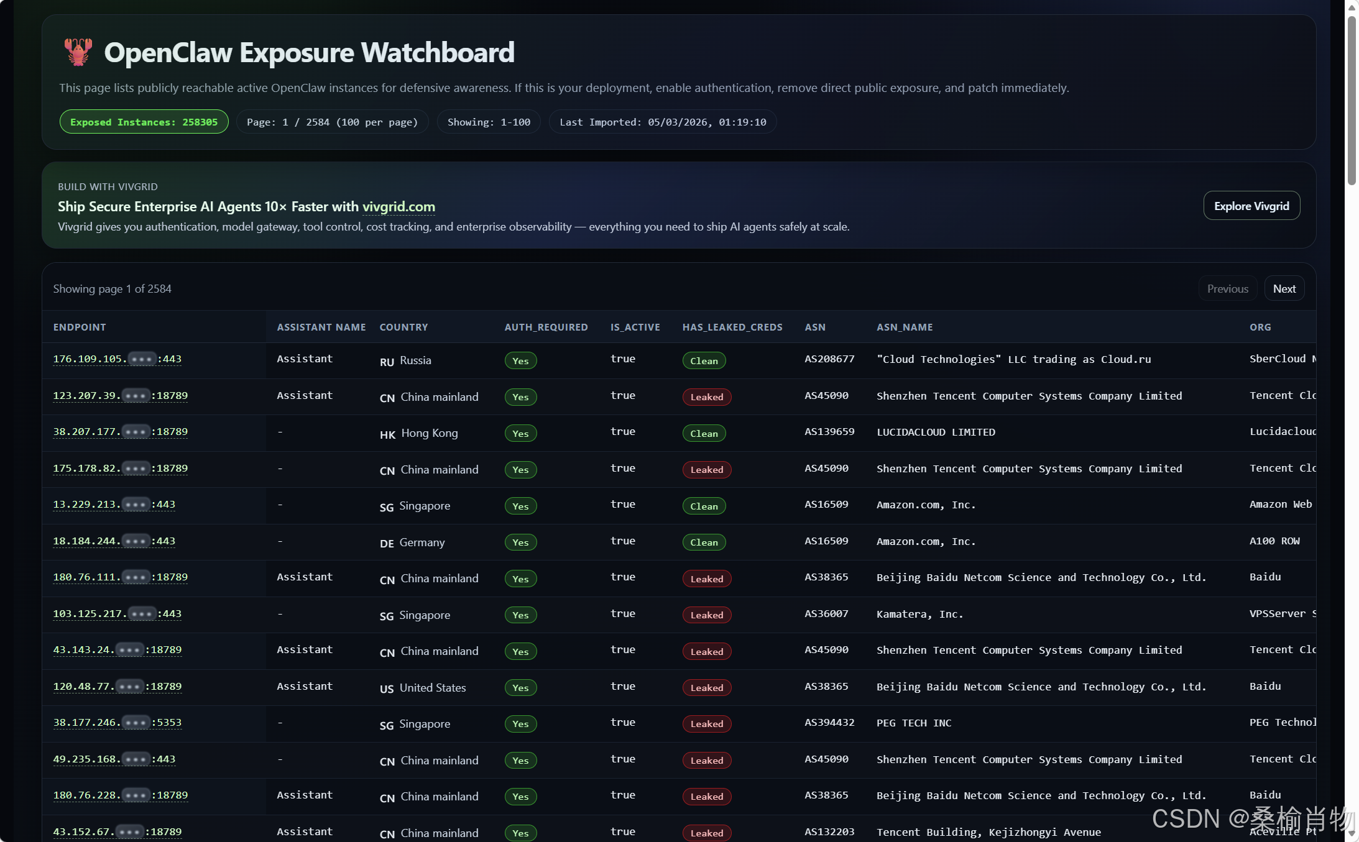The height and width of the screenshot is (842, 1359).
Task: Click the RU country code for Russia
Action: point(387,362)
